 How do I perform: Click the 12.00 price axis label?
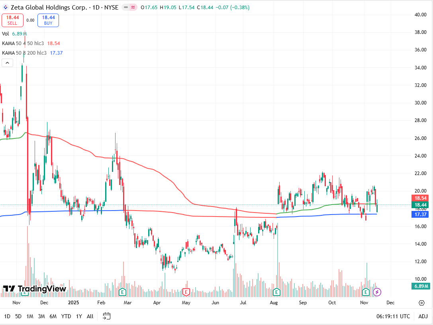(420, 262)
